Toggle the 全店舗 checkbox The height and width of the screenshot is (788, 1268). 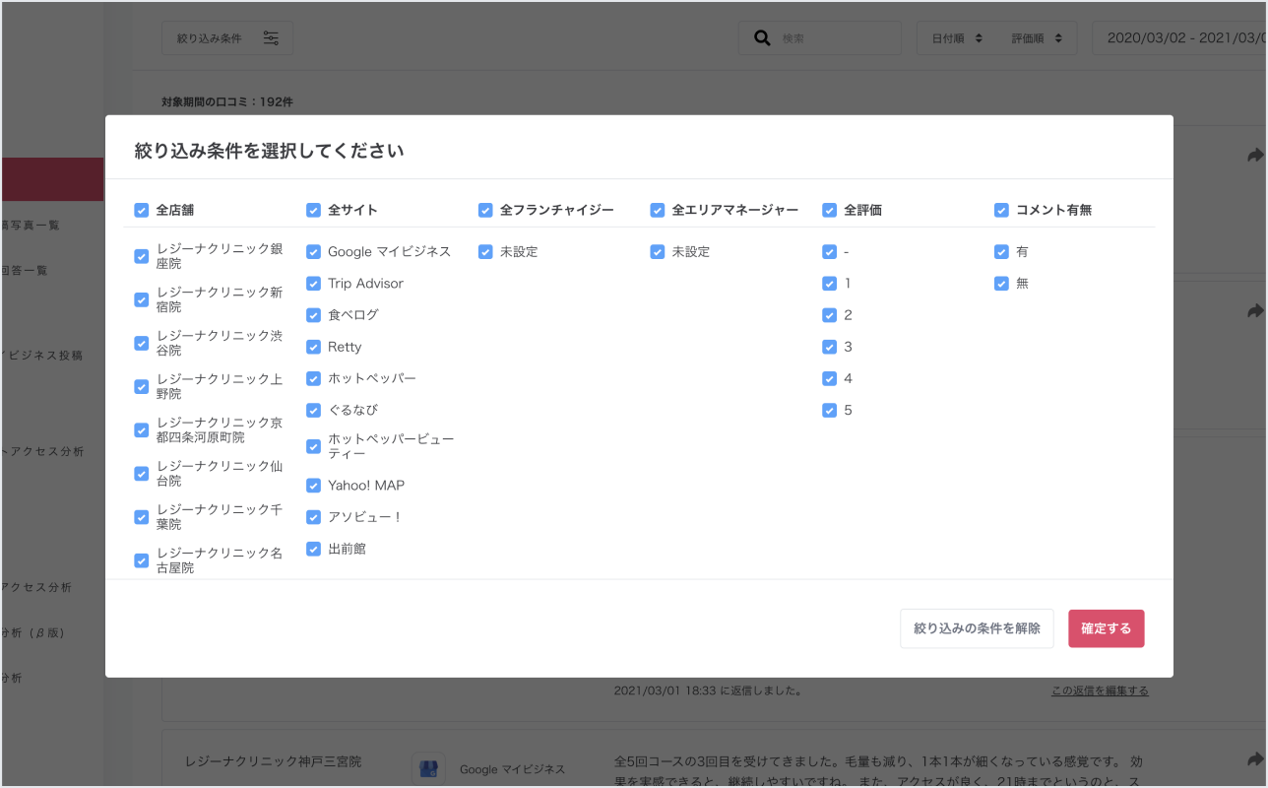[x=141, y=210]
